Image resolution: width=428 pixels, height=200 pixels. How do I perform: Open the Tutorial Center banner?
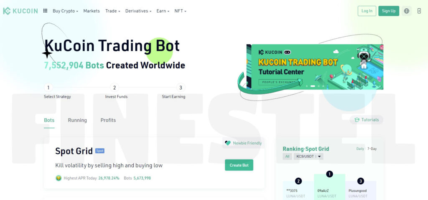coord(315,67)
